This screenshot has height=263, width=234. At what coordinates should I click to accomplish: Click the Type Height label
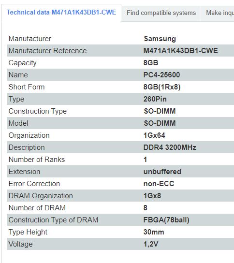[x=28, y=232]
